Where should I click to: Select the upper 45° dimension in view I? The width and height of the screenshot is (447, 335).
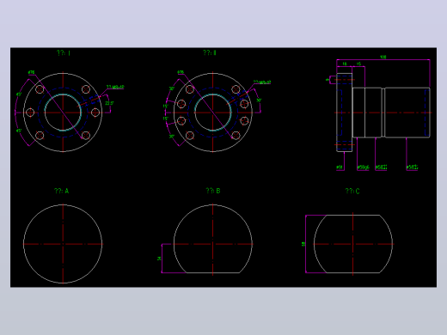[19, 94]
